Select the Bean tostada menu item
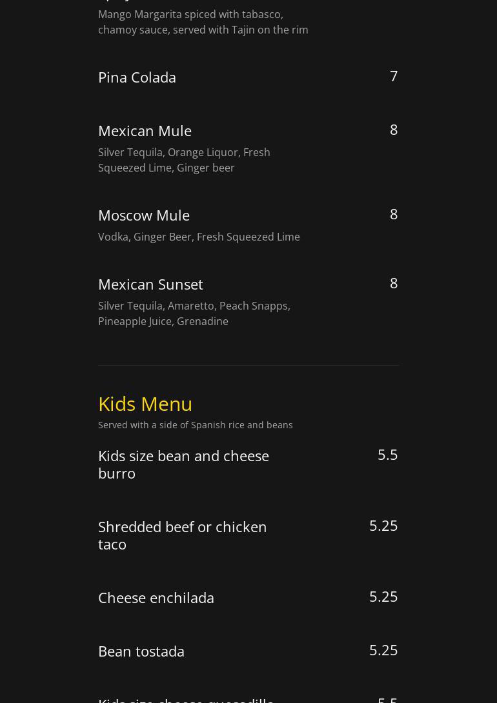 (x=141, y=651)
